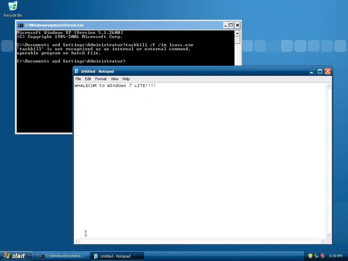Image resolution: width=348 pixels, height=261 pixels.
Task: Click Notepad vertical scroll up arrow
Action: 329,86
